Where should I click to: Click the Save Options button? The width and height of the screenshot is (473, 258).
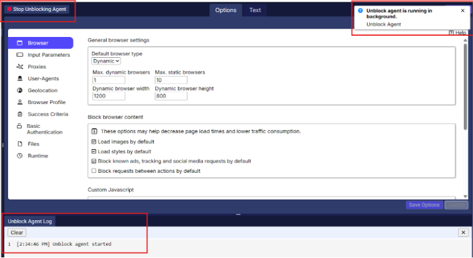click(424, 205)
